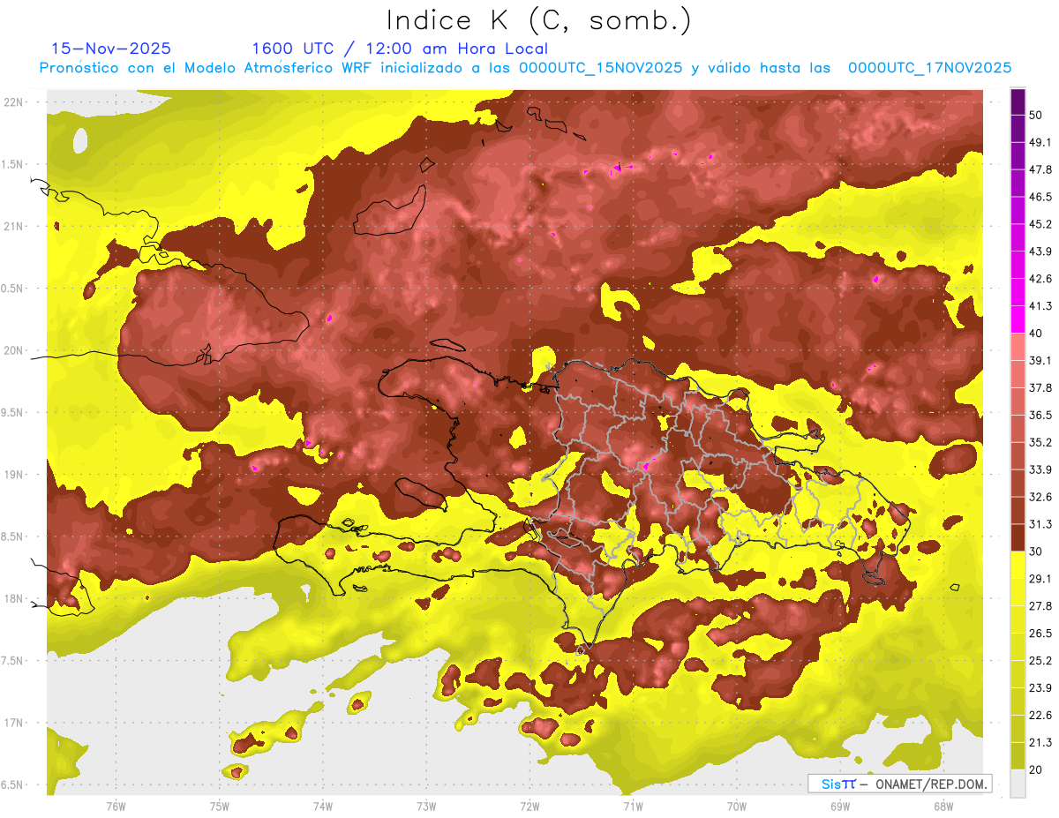Click the color scale label "22.6"

click(x=1040, y=716)
